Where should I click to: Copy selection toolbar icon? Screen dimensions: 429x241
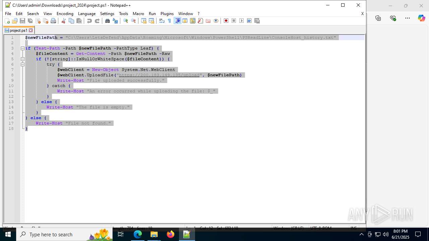tap(71, 21)
